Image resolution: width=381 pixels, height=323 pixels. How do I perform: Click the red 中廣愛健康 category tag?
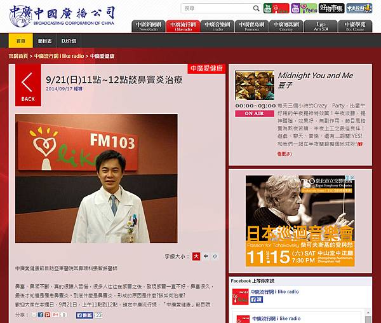click(206, 69)
